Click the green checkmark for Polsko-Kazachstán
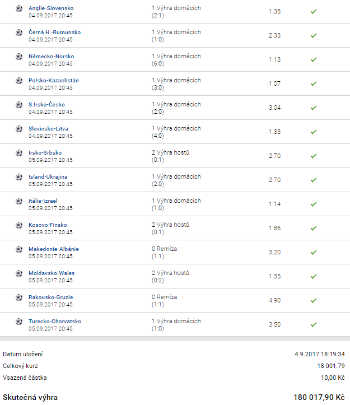This screenshot has height=405, width=350. [314, 83]
